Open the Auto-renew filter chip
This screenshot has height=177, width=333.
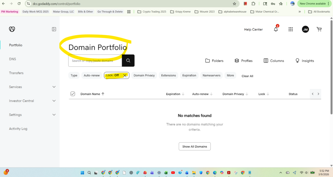tap(92, 75)
